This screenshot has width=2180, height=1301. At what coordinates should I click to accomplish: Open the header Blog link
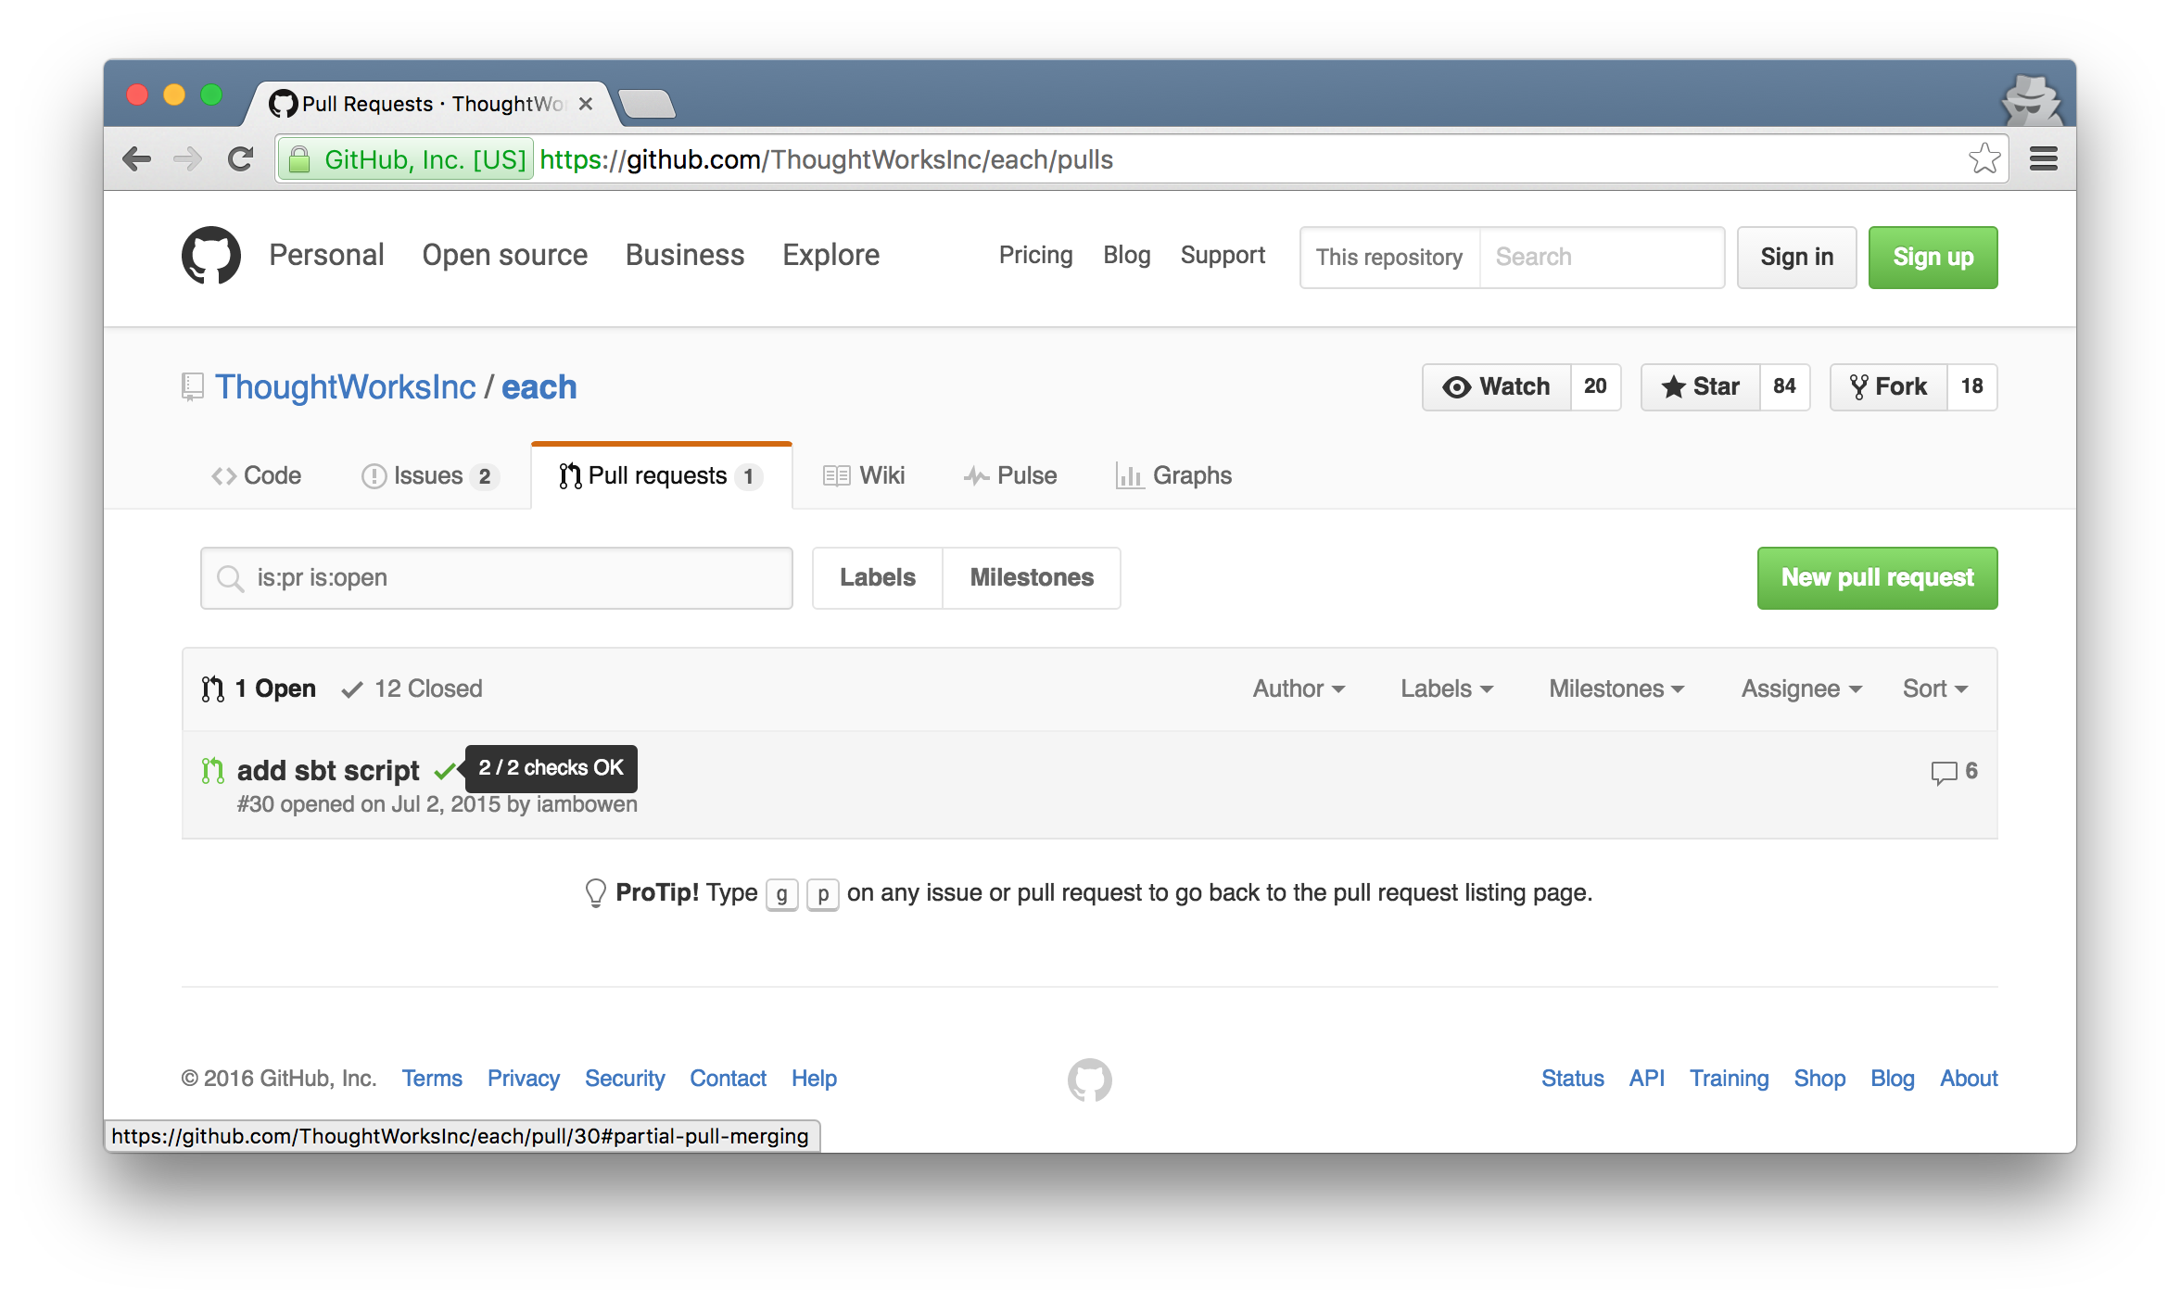point(1127,255)
